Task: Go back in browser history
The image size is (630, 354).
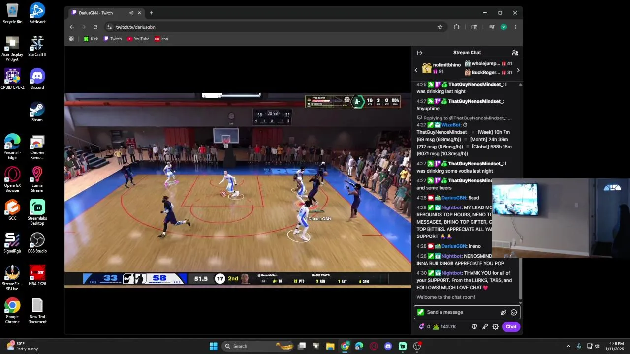Action: (72, 27)
